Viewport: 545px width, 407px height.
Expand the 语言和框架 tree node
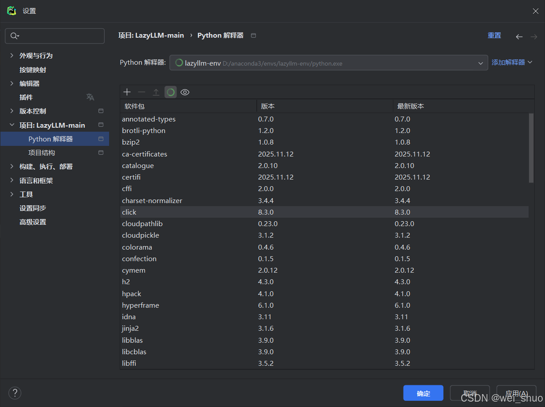click(x=12, y=180)
